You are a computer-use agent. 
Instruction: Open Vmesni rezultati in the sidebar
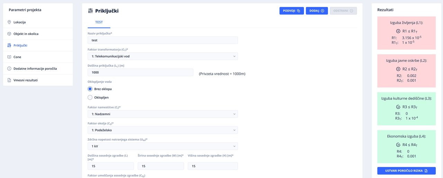tap(26, 80)
